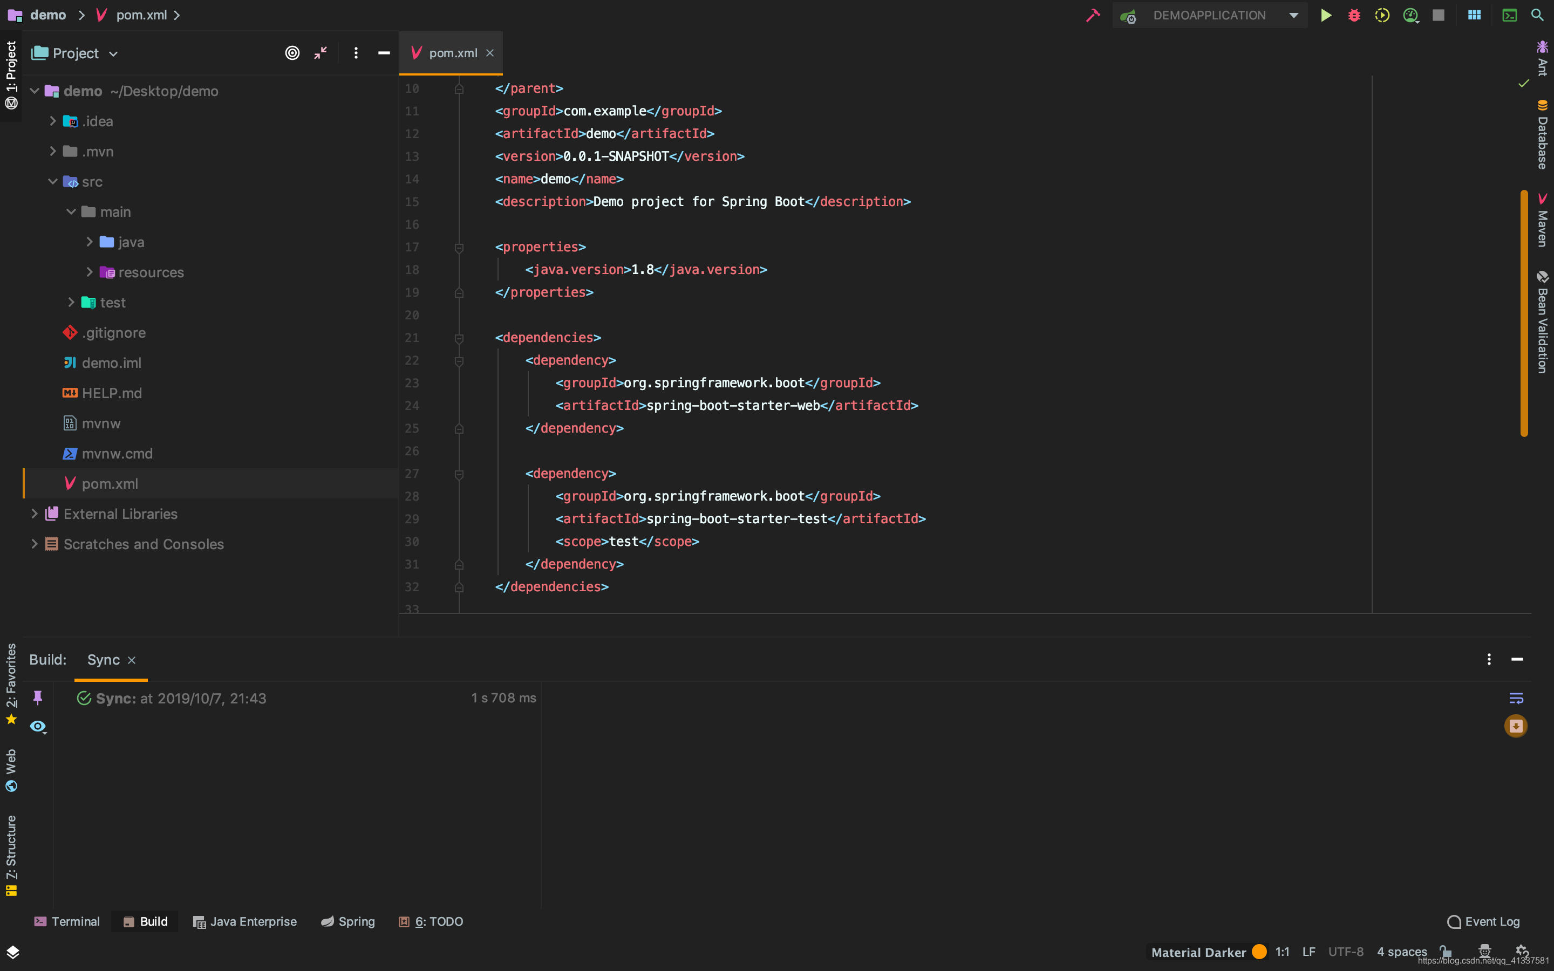Expand Scratches and Consoles node

35,544
